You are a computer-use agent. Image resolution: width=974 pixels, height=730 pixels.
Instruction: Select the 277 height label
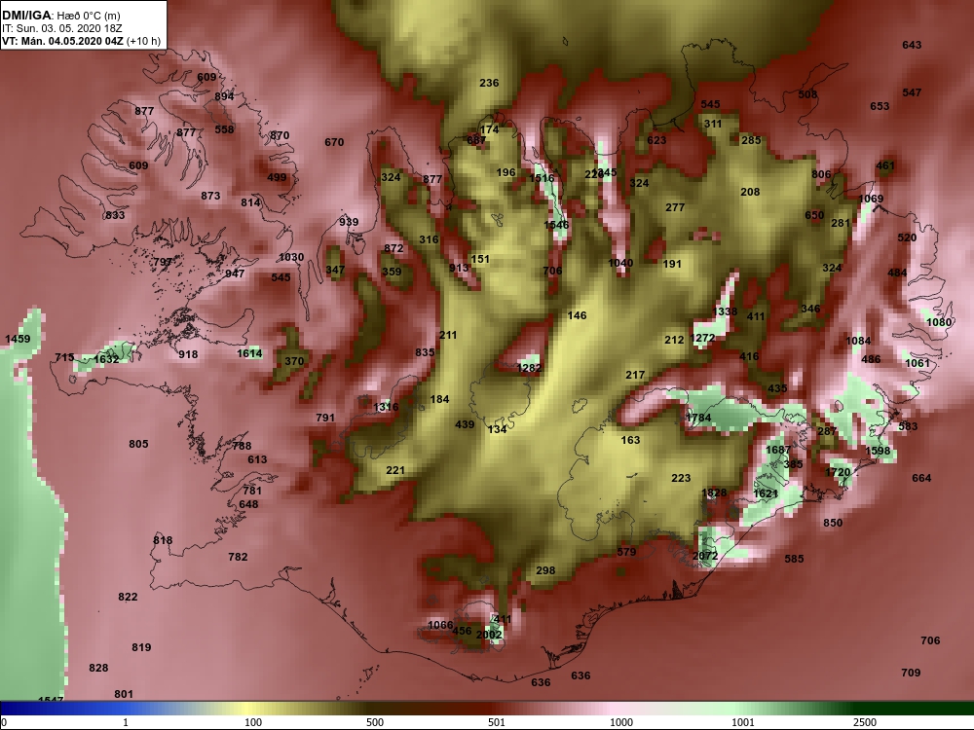click(675, 207)
